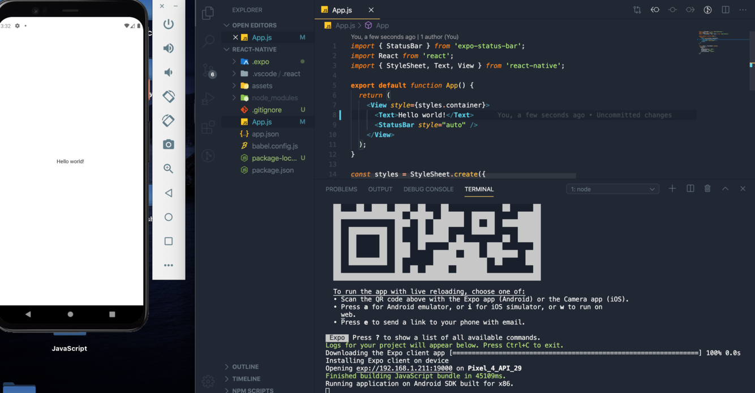Viewport: 755px width, 393px height.
Task: Click the split editor right icon
Action: coord(726,10)
